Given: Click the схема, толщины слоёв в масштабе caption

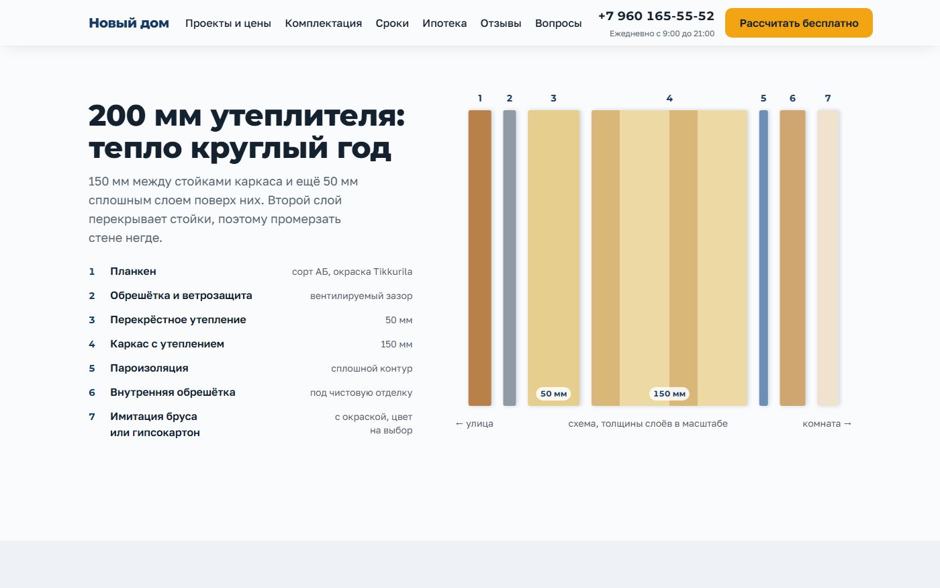Looking at the screenshot, I should [648, 423].
